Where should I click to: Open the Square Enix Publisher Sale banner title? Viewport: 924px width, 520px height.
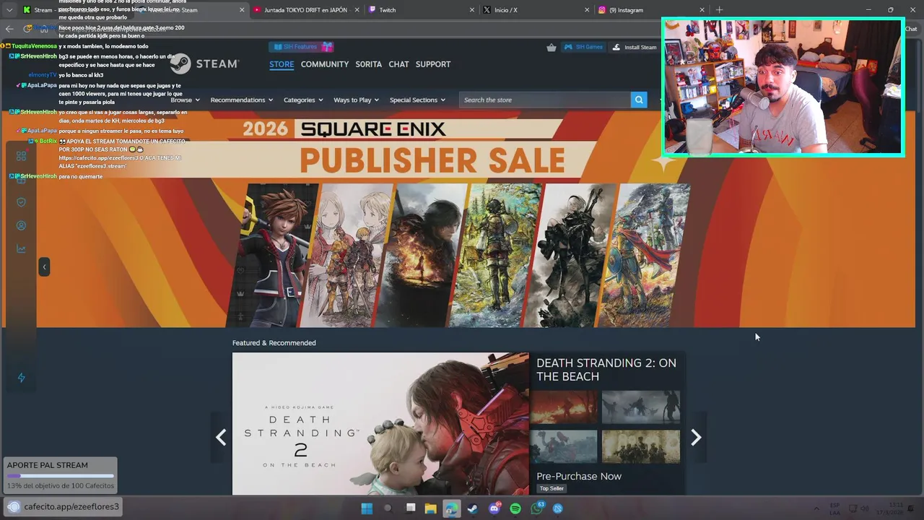(x=432, y=160)
